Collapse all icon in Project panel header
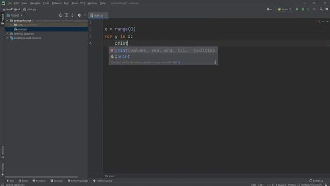This screenshot has width=330, height=186. click(72, 16)
